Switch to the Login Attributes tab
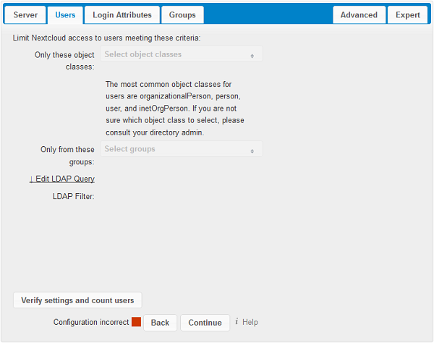The image size is (434, 343). (122, 15)
